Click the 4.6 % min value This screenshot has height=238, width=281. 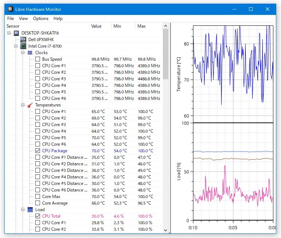119,216
